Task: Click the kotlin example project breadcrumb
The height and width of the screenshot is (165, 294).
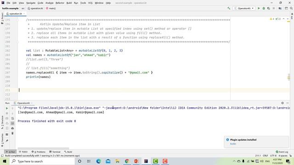Action: coord(10,8)
